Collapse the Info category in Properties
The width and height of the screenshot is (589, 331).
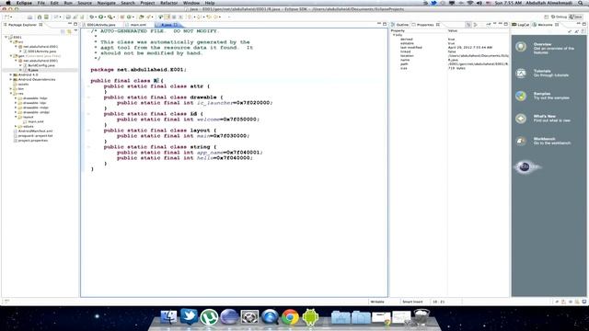pyautogui.click(x=394, y=35)
